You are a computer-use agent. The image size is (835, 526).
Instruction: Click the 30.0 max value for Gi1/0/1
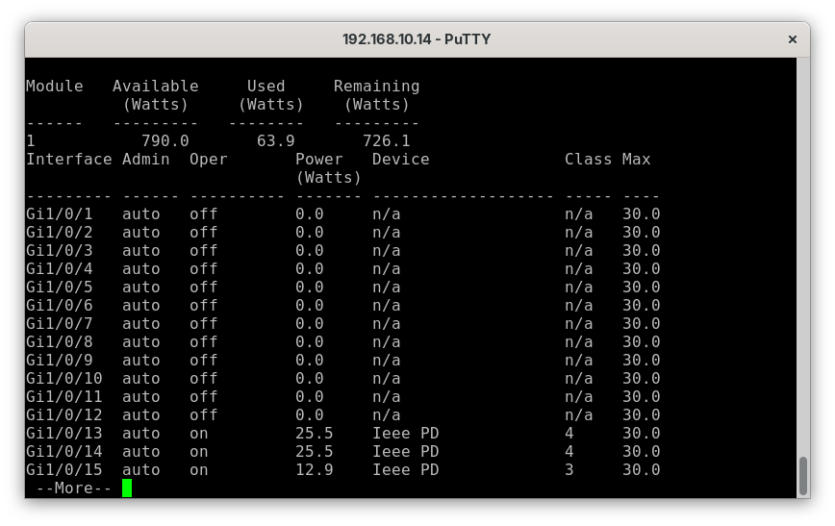point(641,214)
